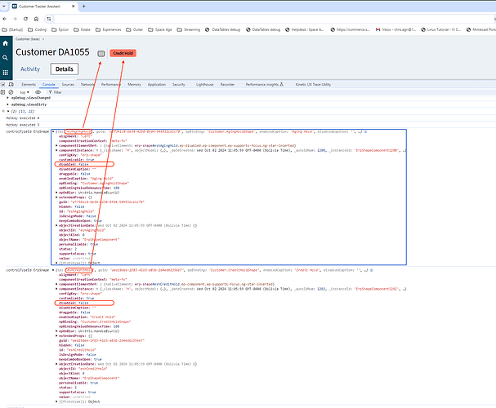Open the first DataTables debug bookmark

[223, 29]
